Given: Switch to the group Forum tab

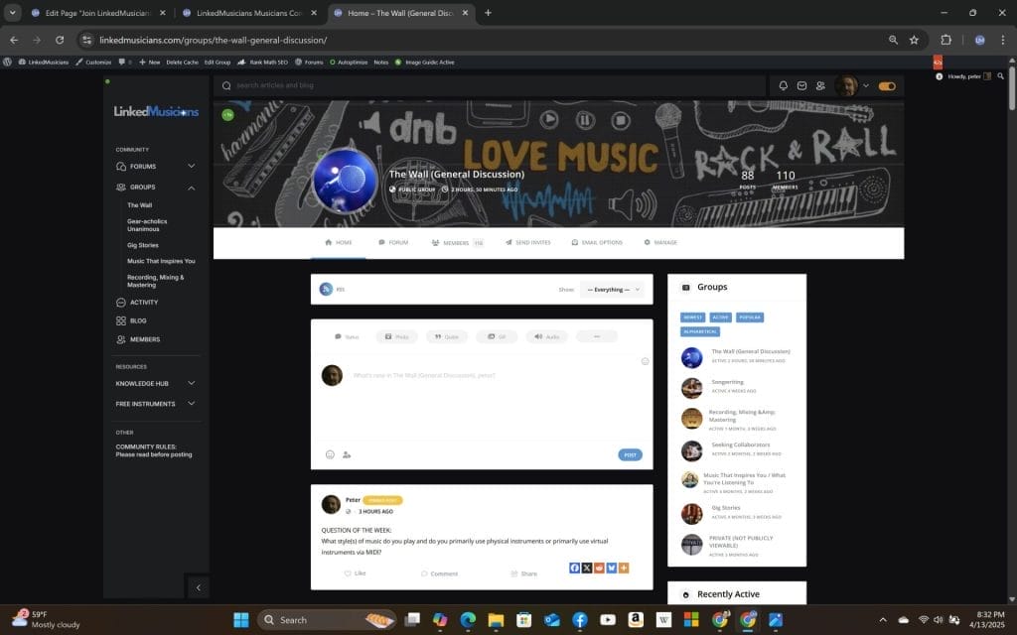Looking at the screenshot, I should pyautogui.click(x=392, y=242).
